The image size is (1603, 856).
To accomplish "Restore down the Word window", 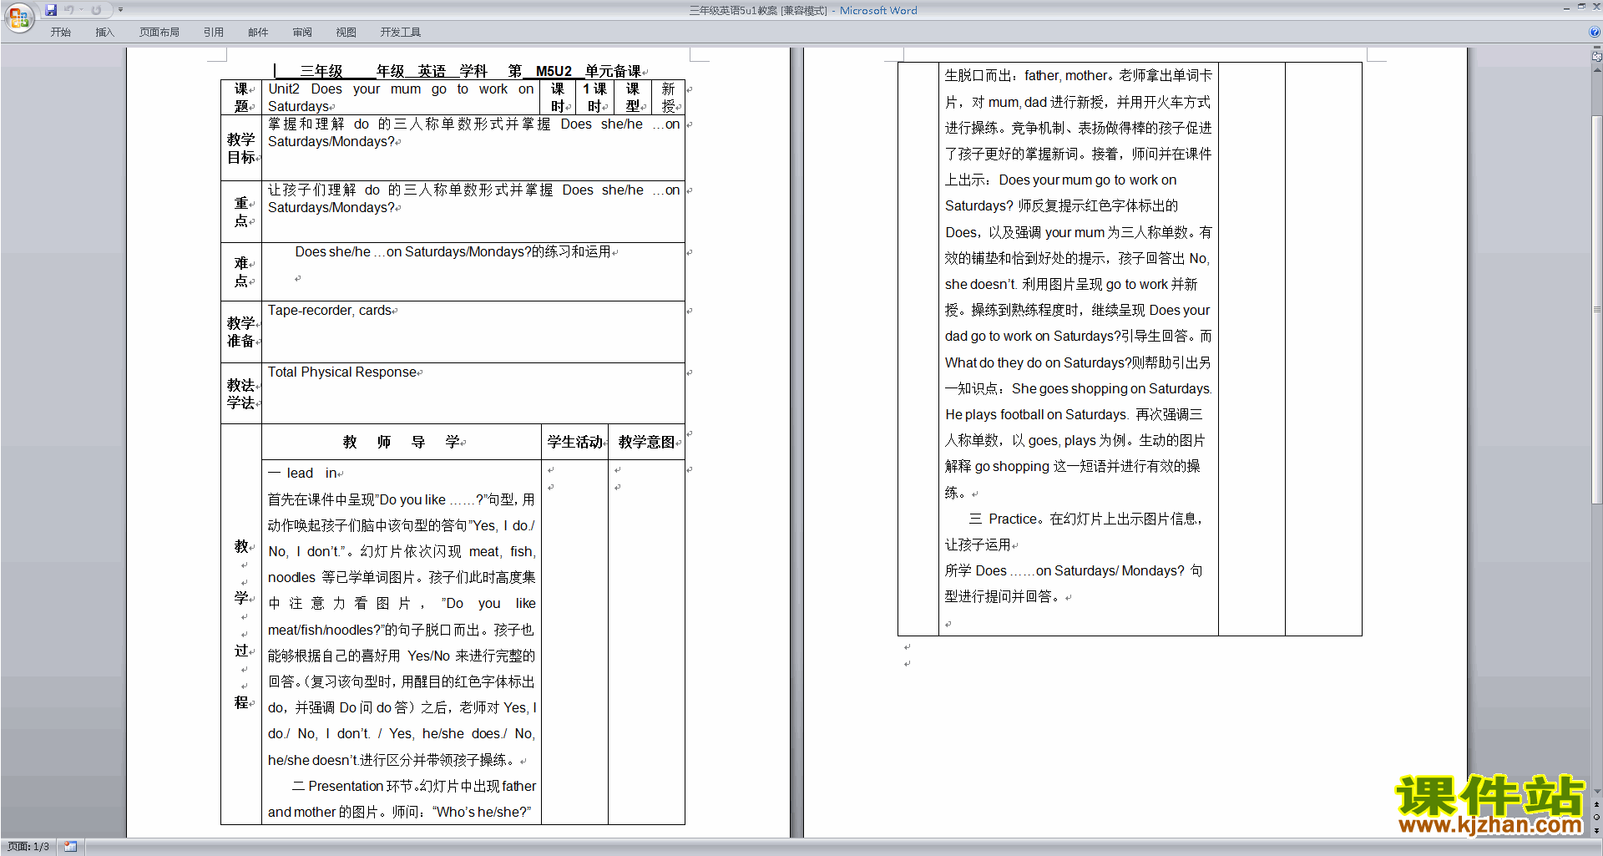I will 1581,8.
